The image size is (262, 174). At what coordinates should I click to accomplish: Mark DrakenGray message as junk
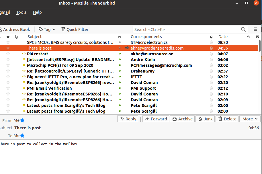coord(211,71)
